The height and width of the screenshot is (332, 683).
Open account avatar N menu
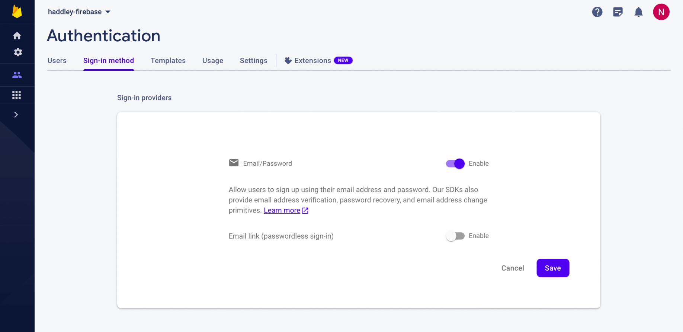(661, 12)
